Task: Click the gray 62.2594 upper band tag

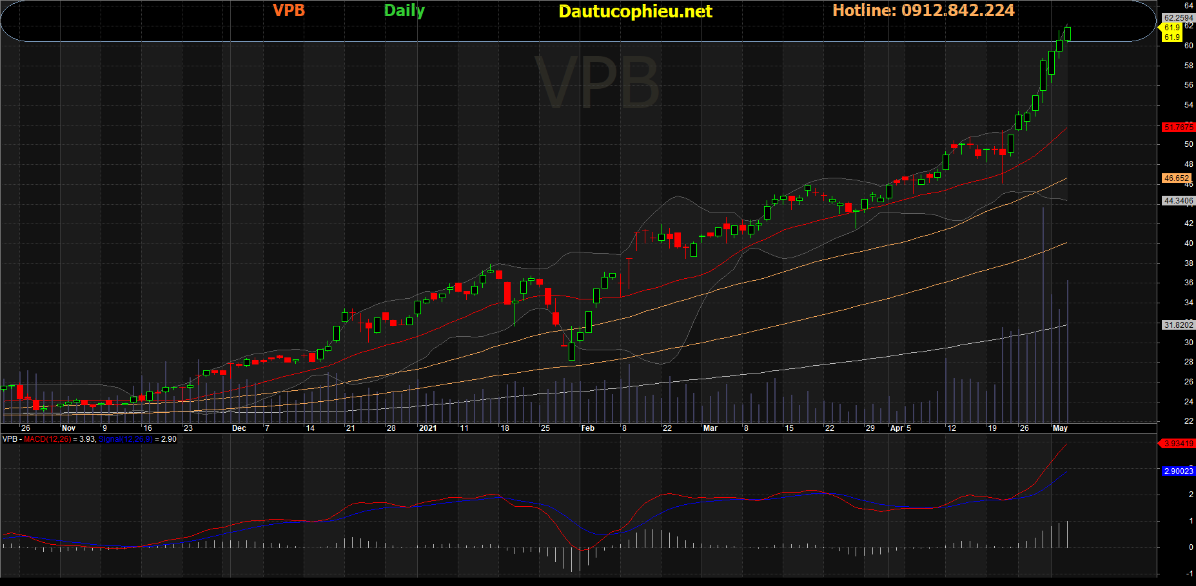Action: [1178, 18]
